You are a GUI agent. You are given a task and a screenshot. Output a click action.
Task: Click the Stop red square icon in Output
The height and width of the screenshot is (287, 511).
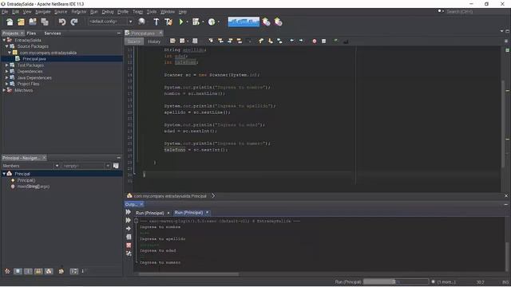point(129,246)
